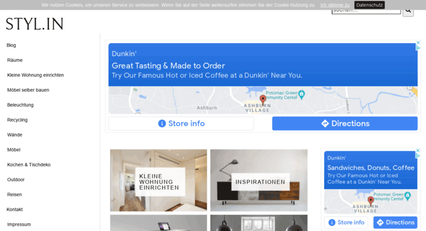Focus the suchen search field

pos(366,11)
